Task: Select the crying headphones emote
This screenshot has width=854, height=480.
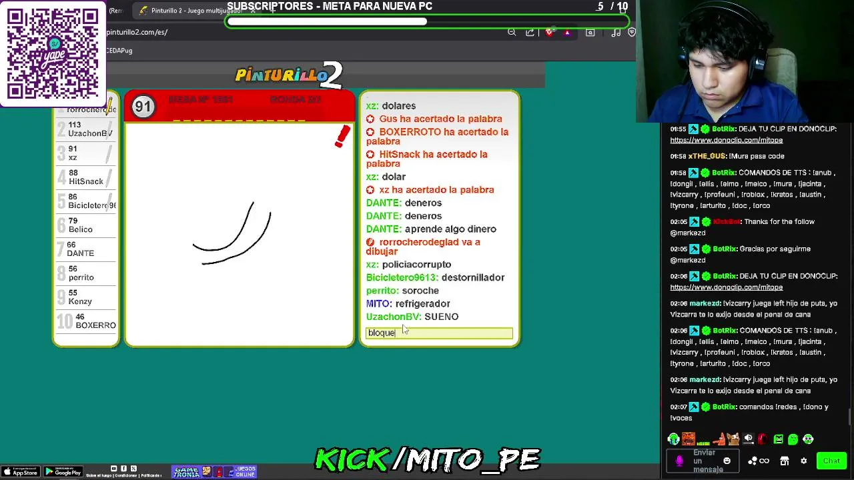Action: pos(674,439)
